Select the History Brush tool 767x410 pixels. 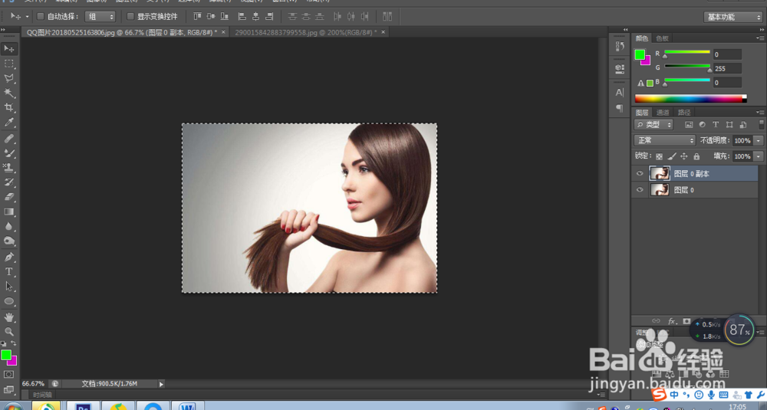[8, 182]
